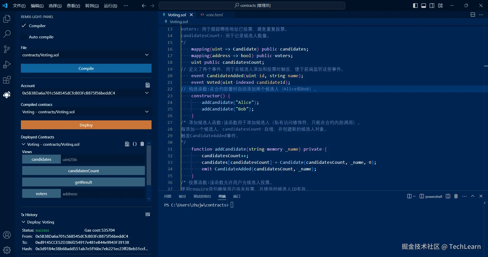This screenshot has height=257, width=488.
Task: Call the candidates view function
Action: tap(42, 159)
